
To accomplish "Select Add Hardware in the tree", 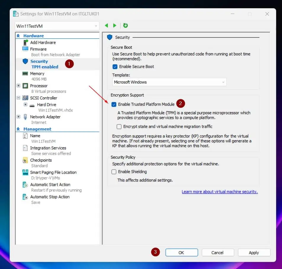I will pyautogui.click(x=43, y=42).
